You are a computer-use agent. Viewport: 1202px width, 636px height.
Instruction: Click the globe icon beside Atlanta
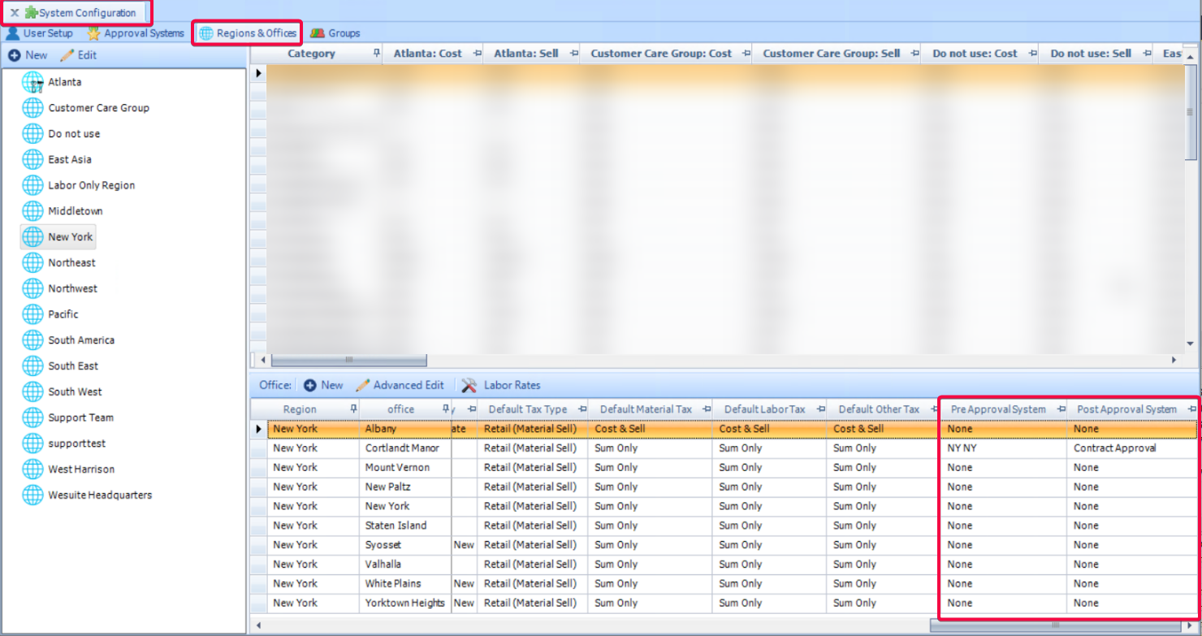[x=32, y=81]
